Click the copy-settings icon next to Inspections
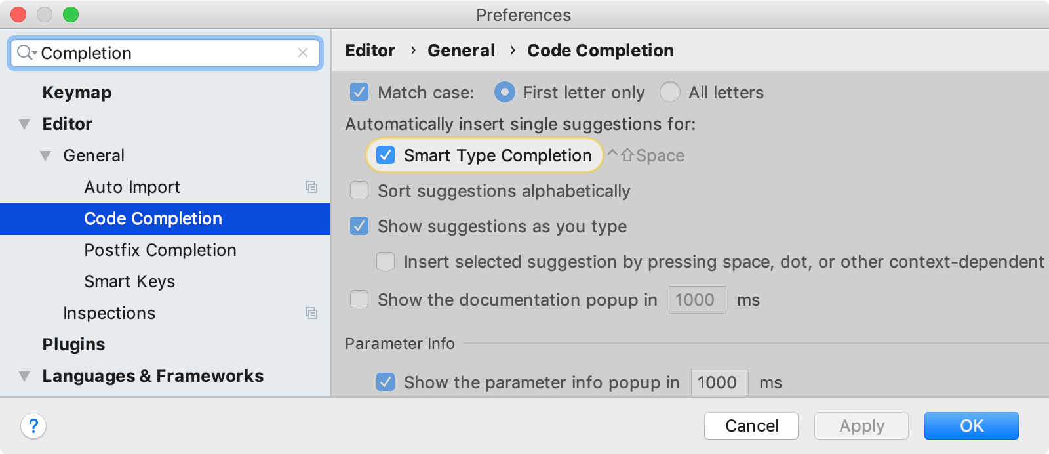This screenshot has width=1049, height=454. pyautogui.click(x=313, y=314)
